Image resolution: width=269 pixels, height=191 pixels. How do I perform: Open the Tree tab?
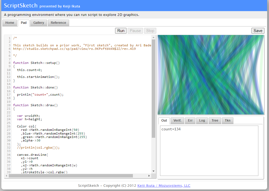click(215, 121)
